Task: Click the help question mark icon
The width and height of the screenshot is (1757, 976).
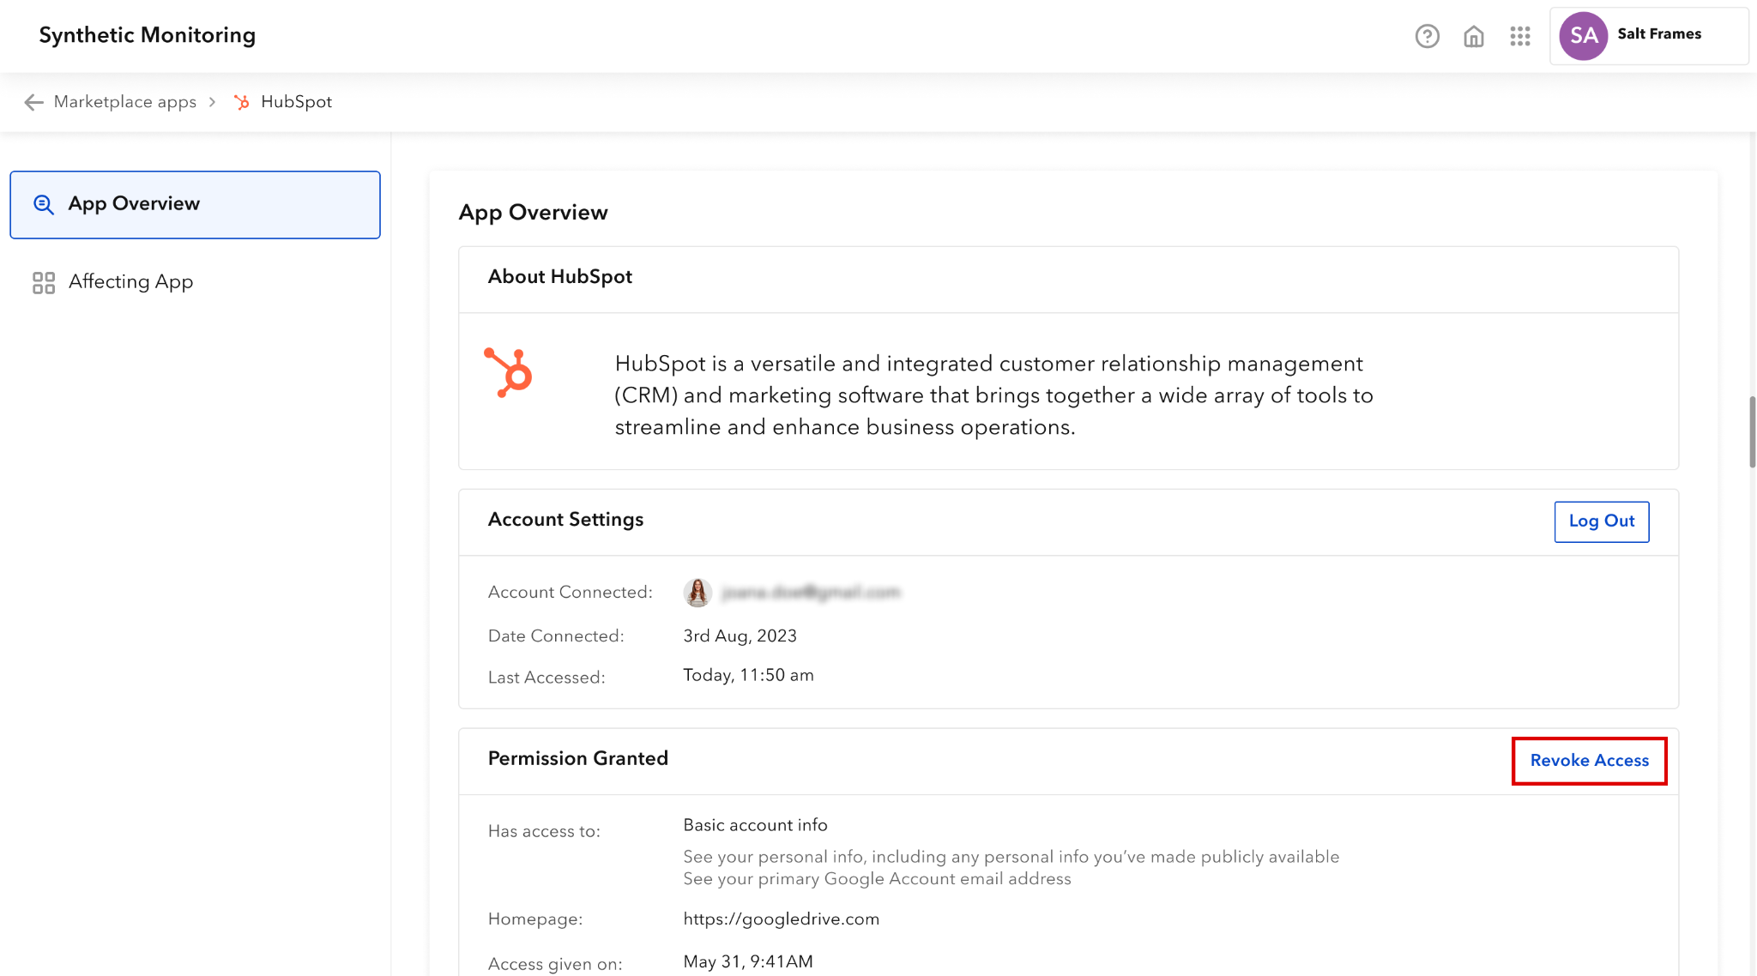Action: tap(1427, 36)
